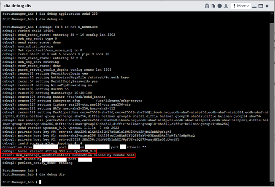Download the console log
The height and width of the screenshot is (187, 275).
[226, 6]
